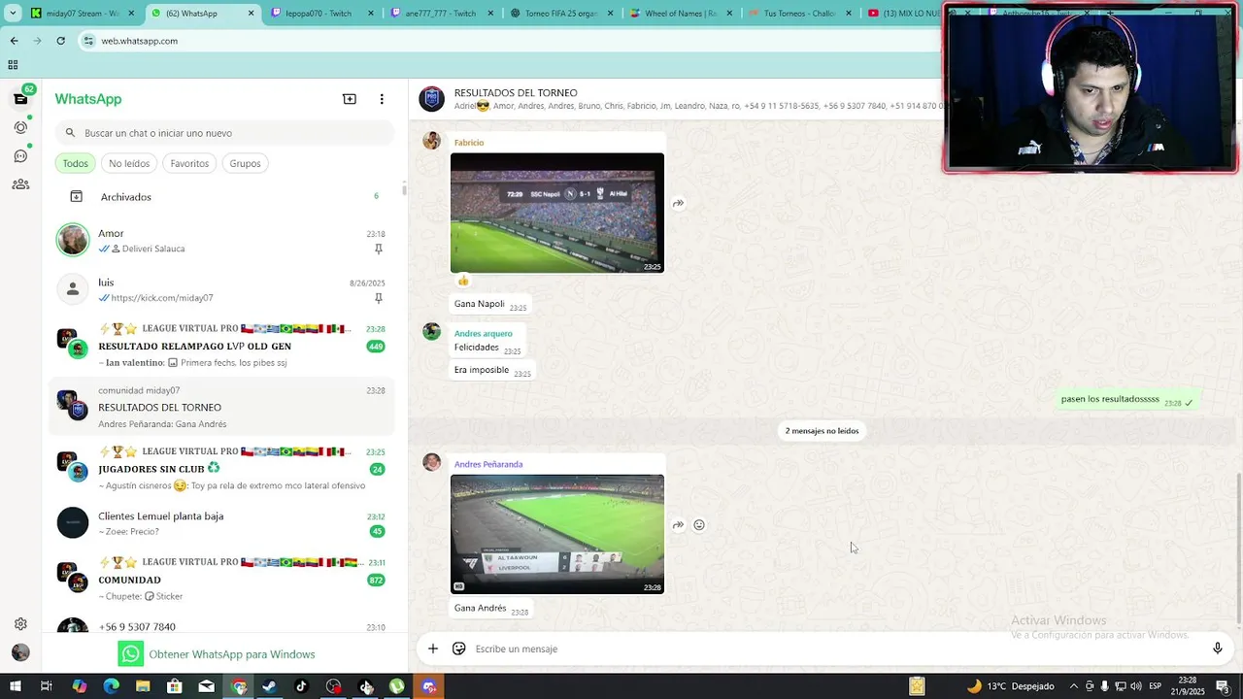The width and height of the screenshot is (1243, 699).
Task: Open chat with Amor
Action: 221,241
